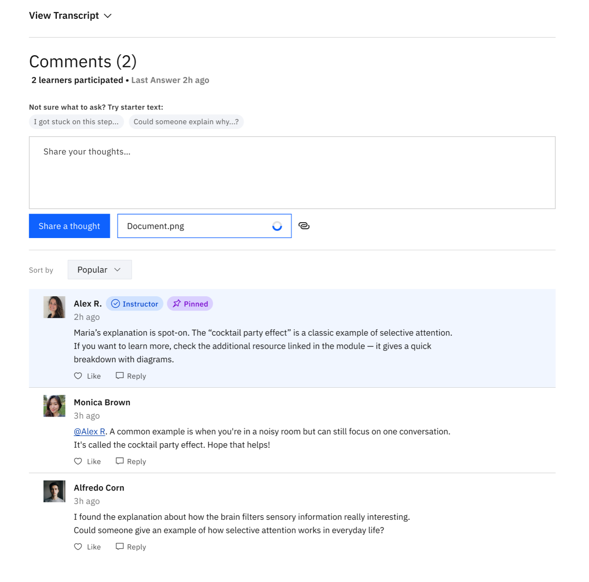Click the Document.png upload spinner
The image size is (589, 582).
pyautogui.click(x=277, y=226)
